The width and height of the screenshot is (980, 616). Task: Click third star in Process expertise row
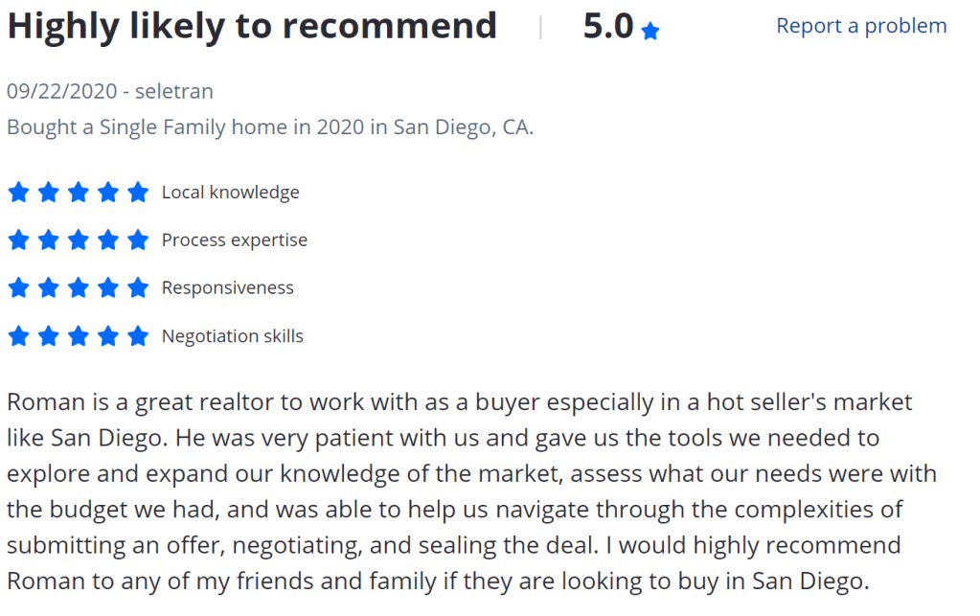[x=79, y=240]
